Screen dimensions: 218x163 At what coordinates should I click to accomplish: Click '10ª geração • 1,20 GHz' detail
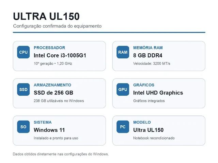(x=53, y=64)
